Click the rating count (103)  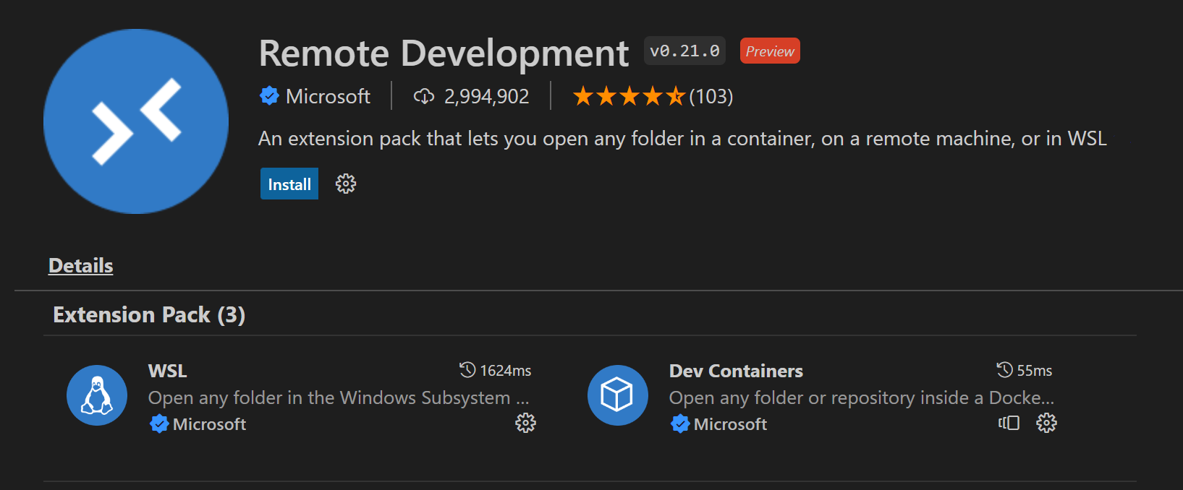[x=711, y=96]
